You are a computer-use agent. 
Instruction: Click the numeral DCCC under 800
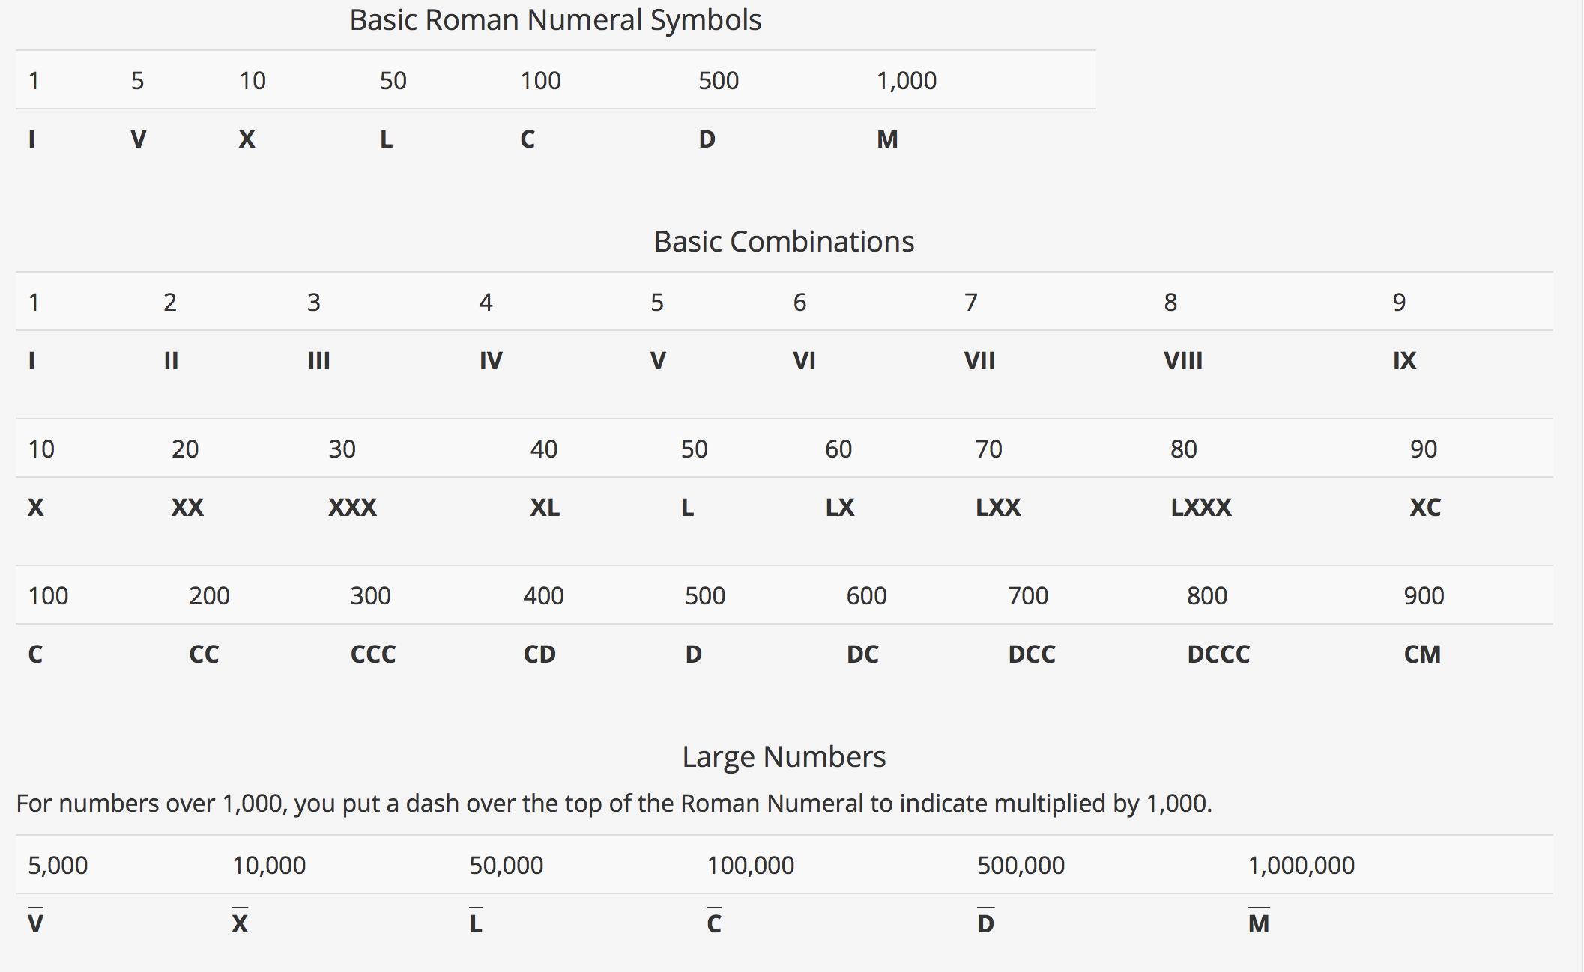point(1218,654)
